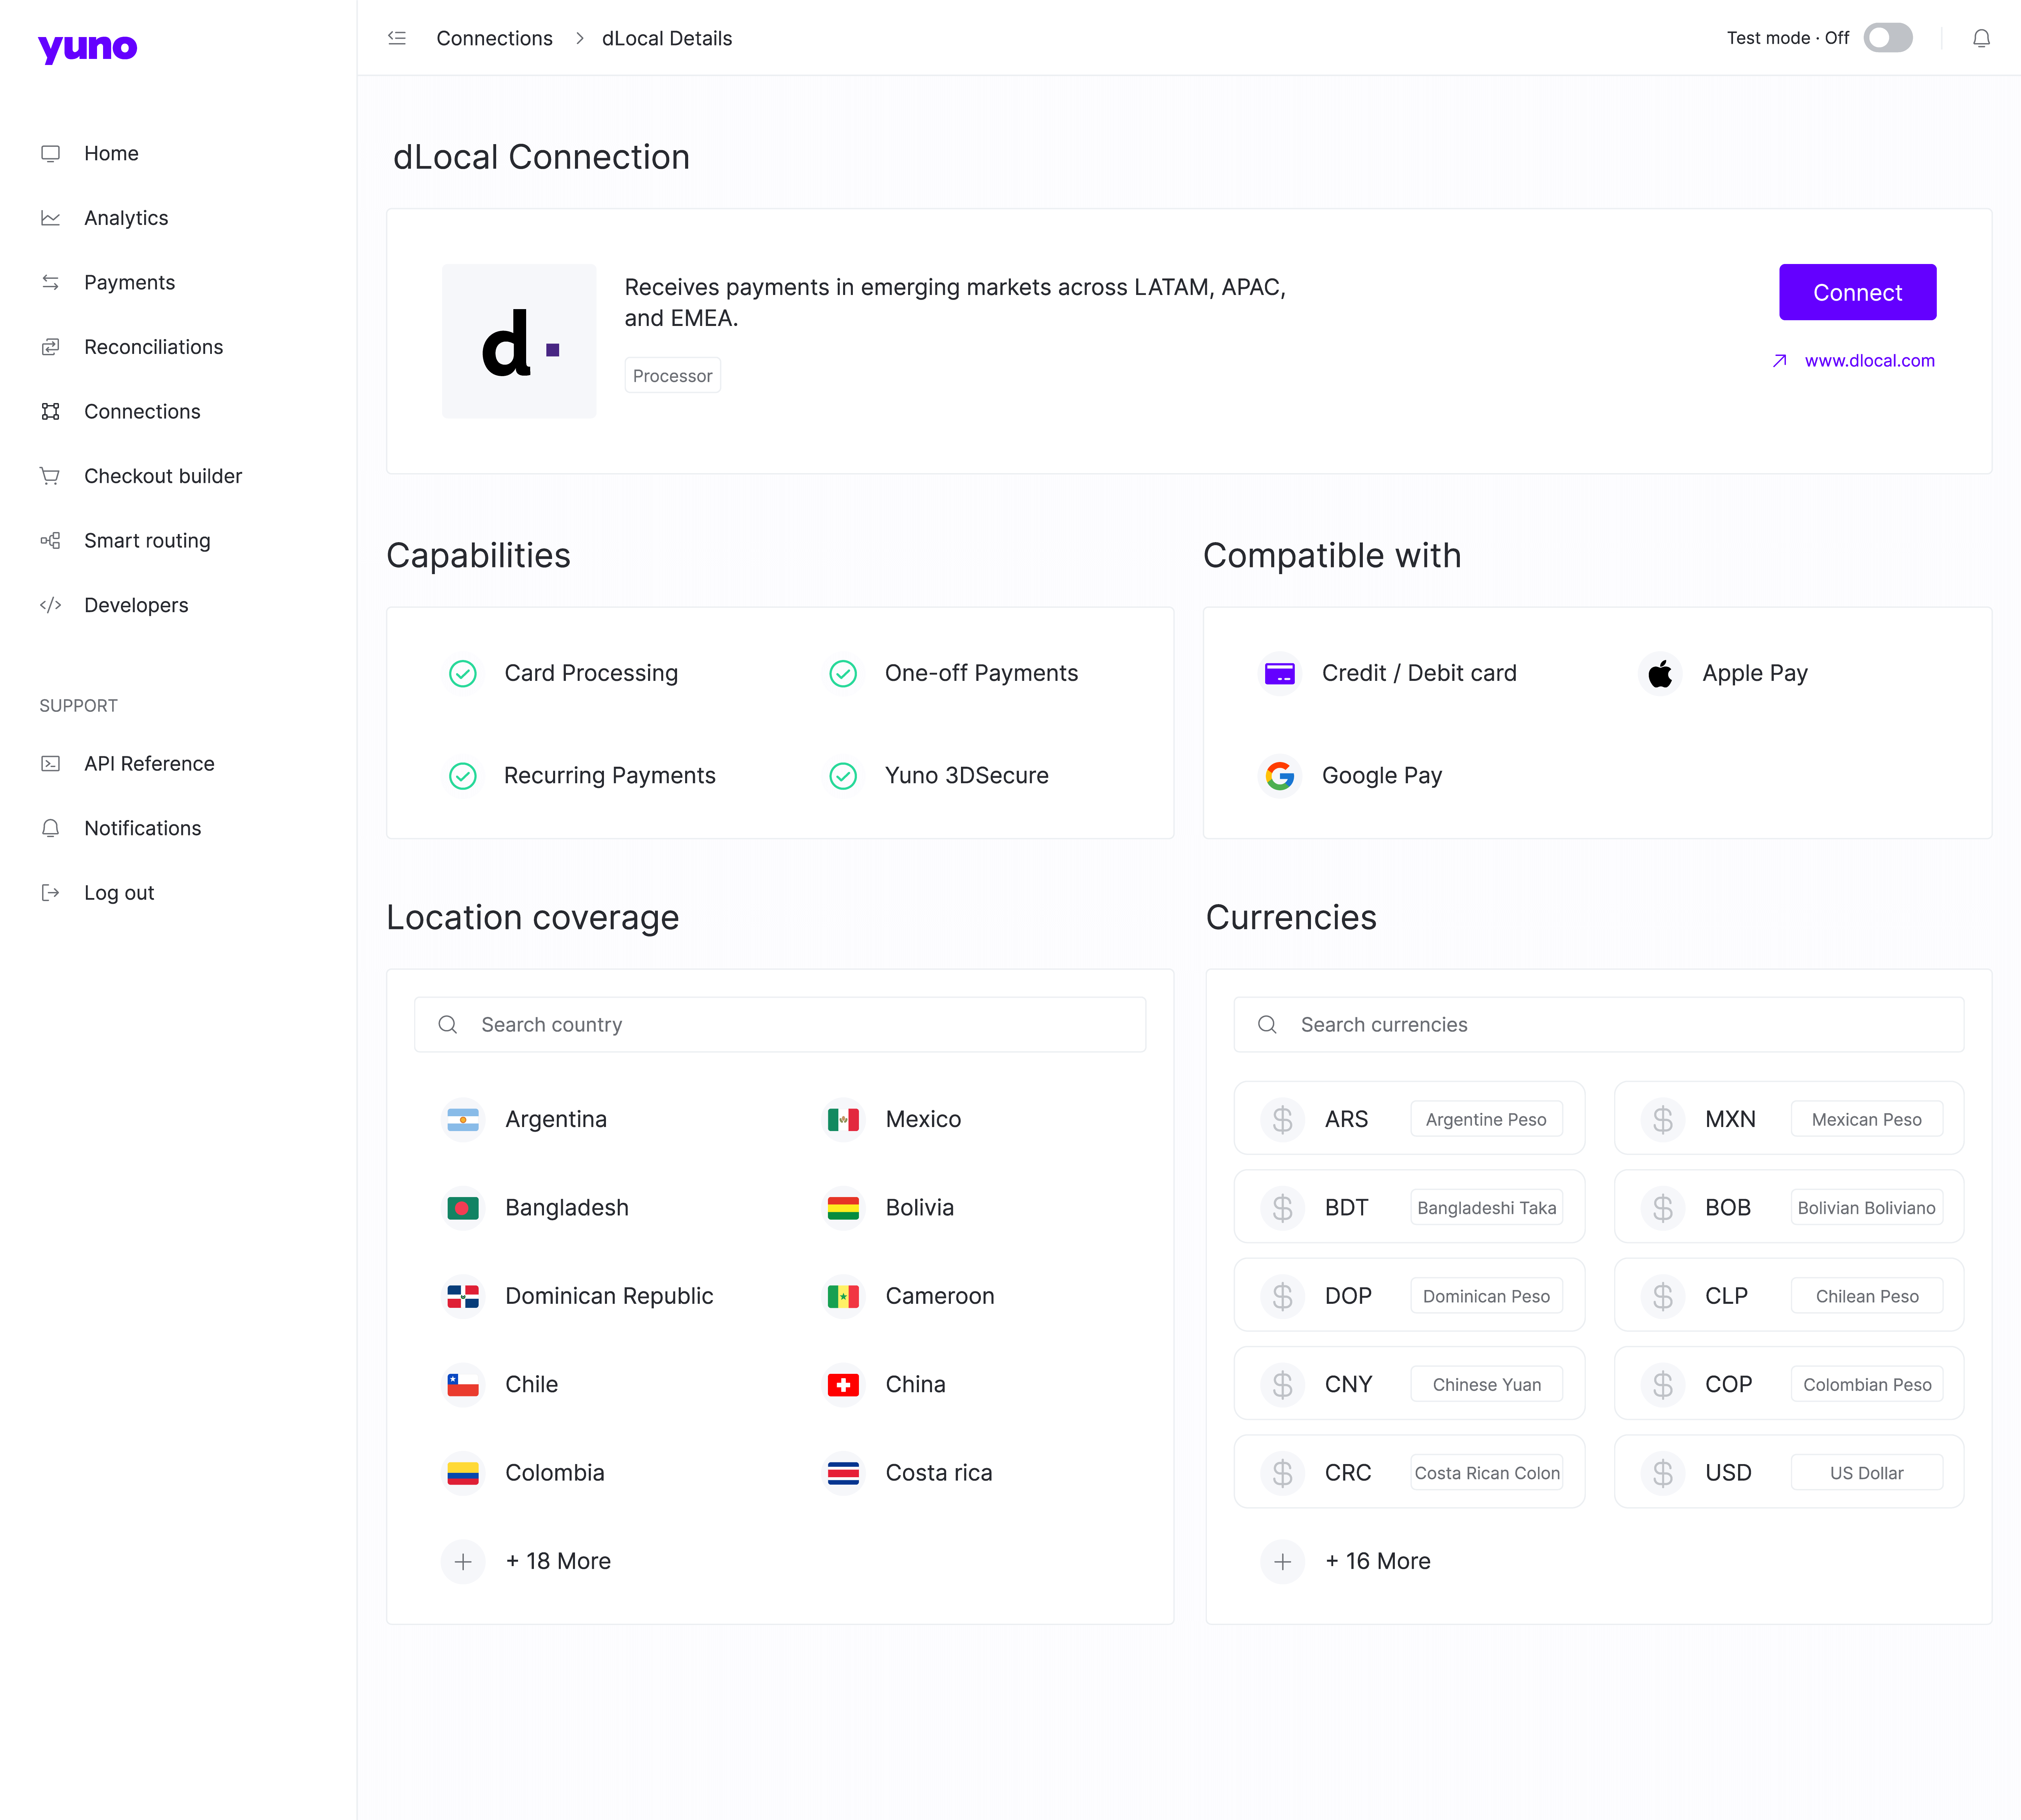Go to Checkout builder page
Viewport: 2021px width, 1820px height.
pyautogui.click(x=163, y=476)
